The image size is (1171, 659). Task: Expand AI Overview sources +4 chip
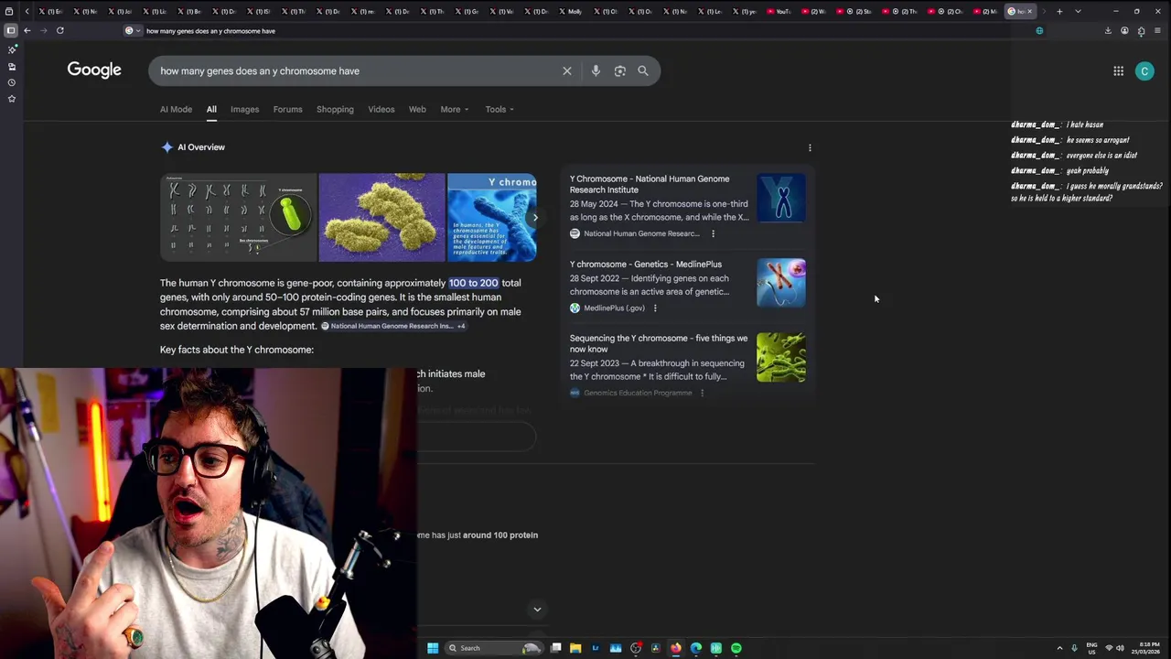click(461, 326)
